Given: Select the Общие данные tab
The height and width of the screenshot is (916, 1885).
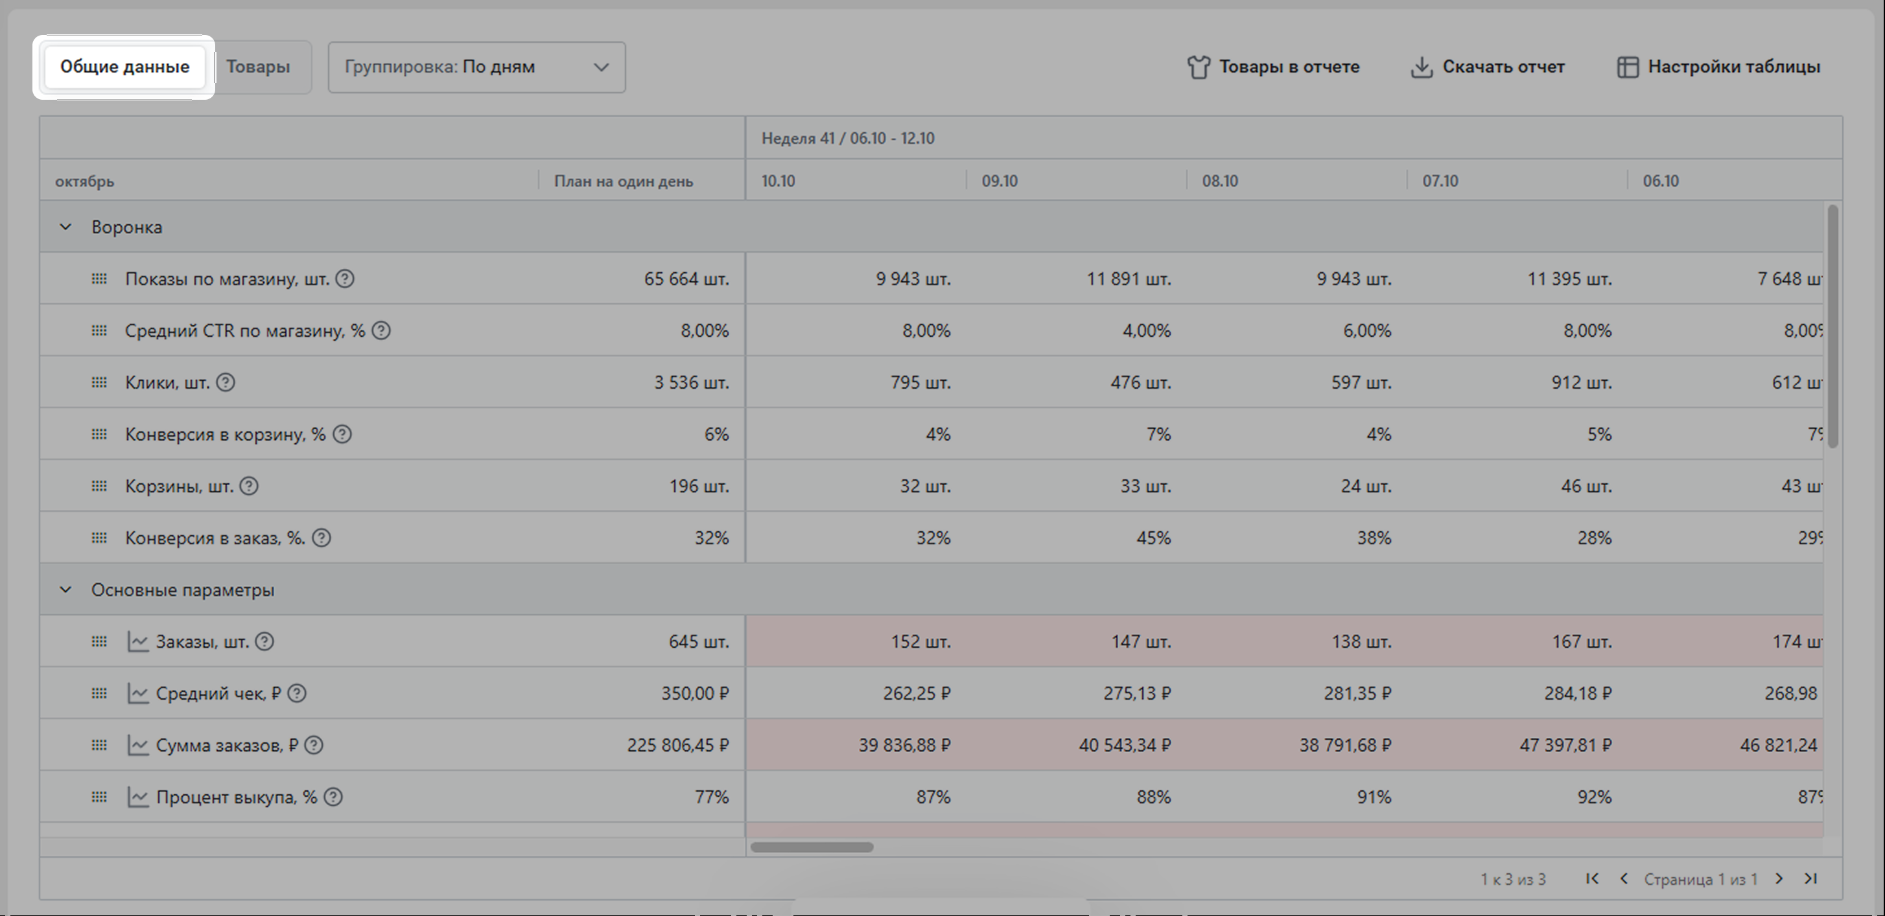Looking at the screenshot, I should tap(124, 67).
